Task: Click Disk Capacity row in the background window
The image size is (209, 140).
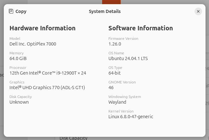Action: (132, 138)
